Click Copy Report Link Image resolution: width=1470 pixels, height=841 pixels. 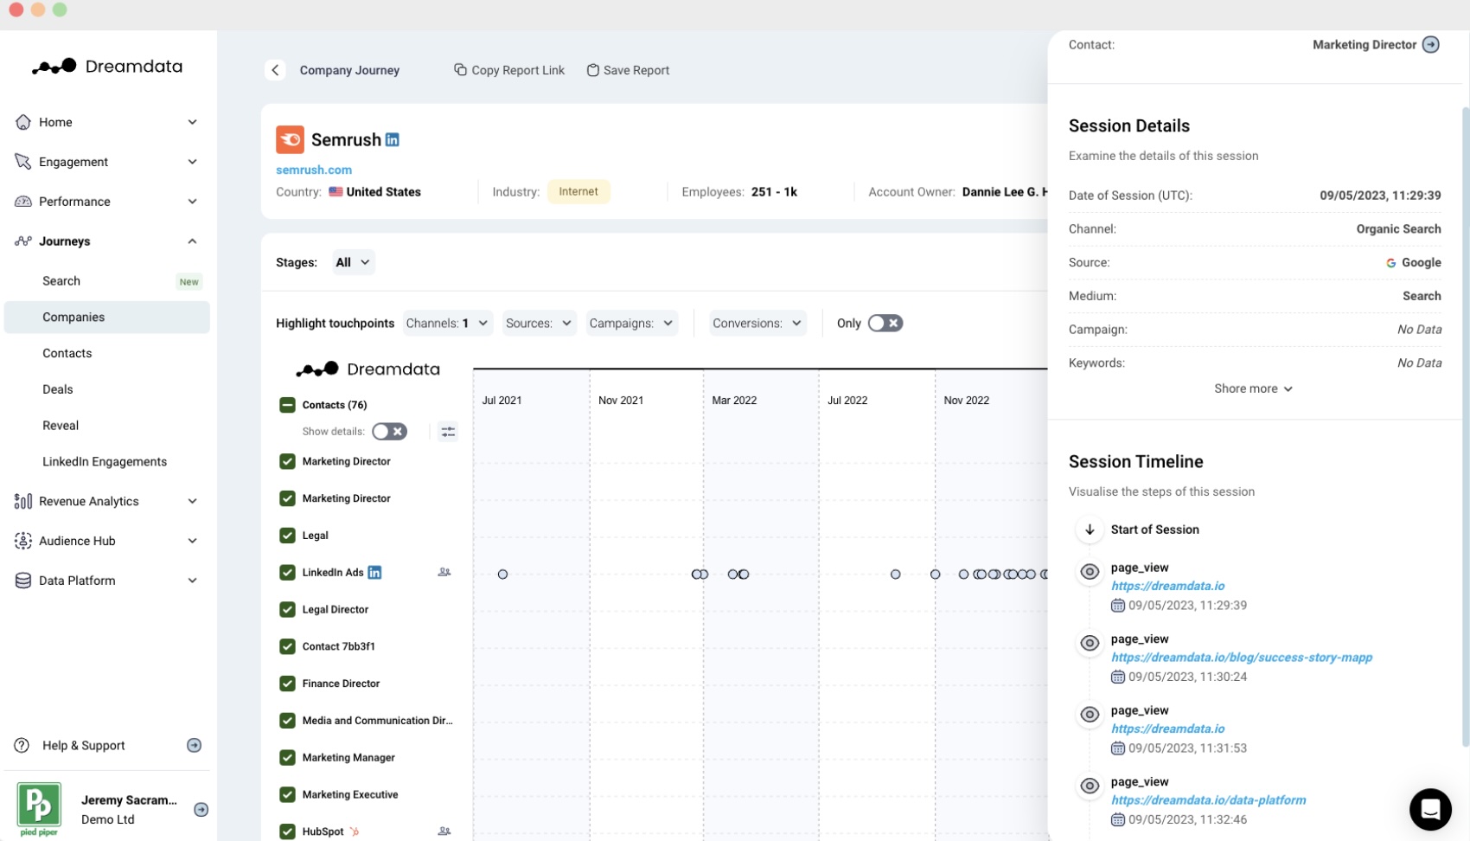coord(509,70)
